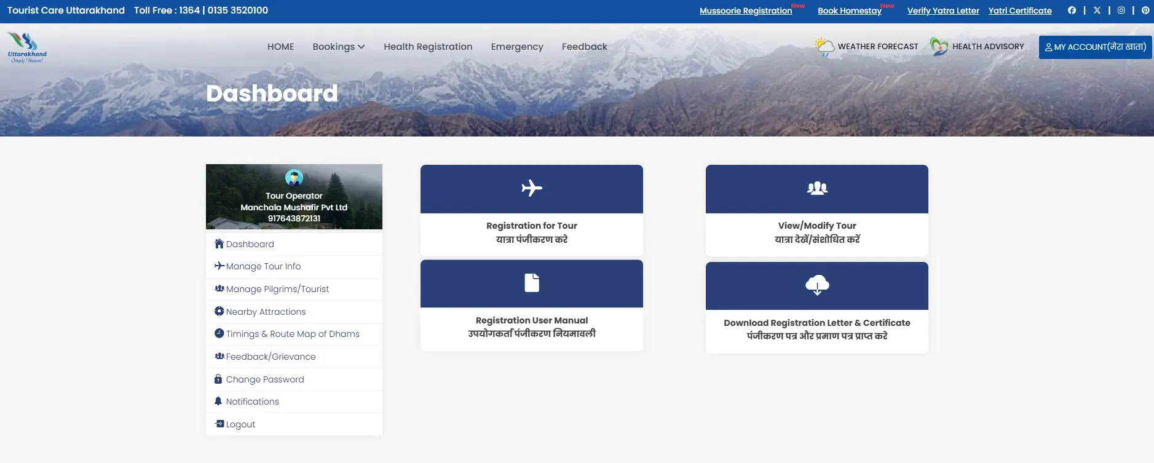Click the document icon on Registration User Manual card
The width and height of the screenshot is (1154, 463).
point(532,282)
